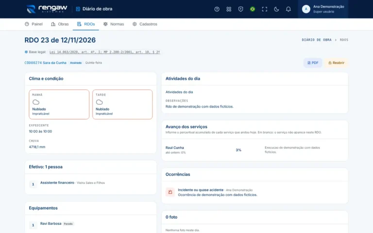Go to the Painel tab
The height and width of the screenshot is (233, 373).
[34, 24]
